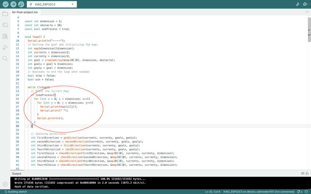Click the while (!stop) statement
Viewport: 311px width, 194px height.
pyautogui.click(x=39, y=87)
